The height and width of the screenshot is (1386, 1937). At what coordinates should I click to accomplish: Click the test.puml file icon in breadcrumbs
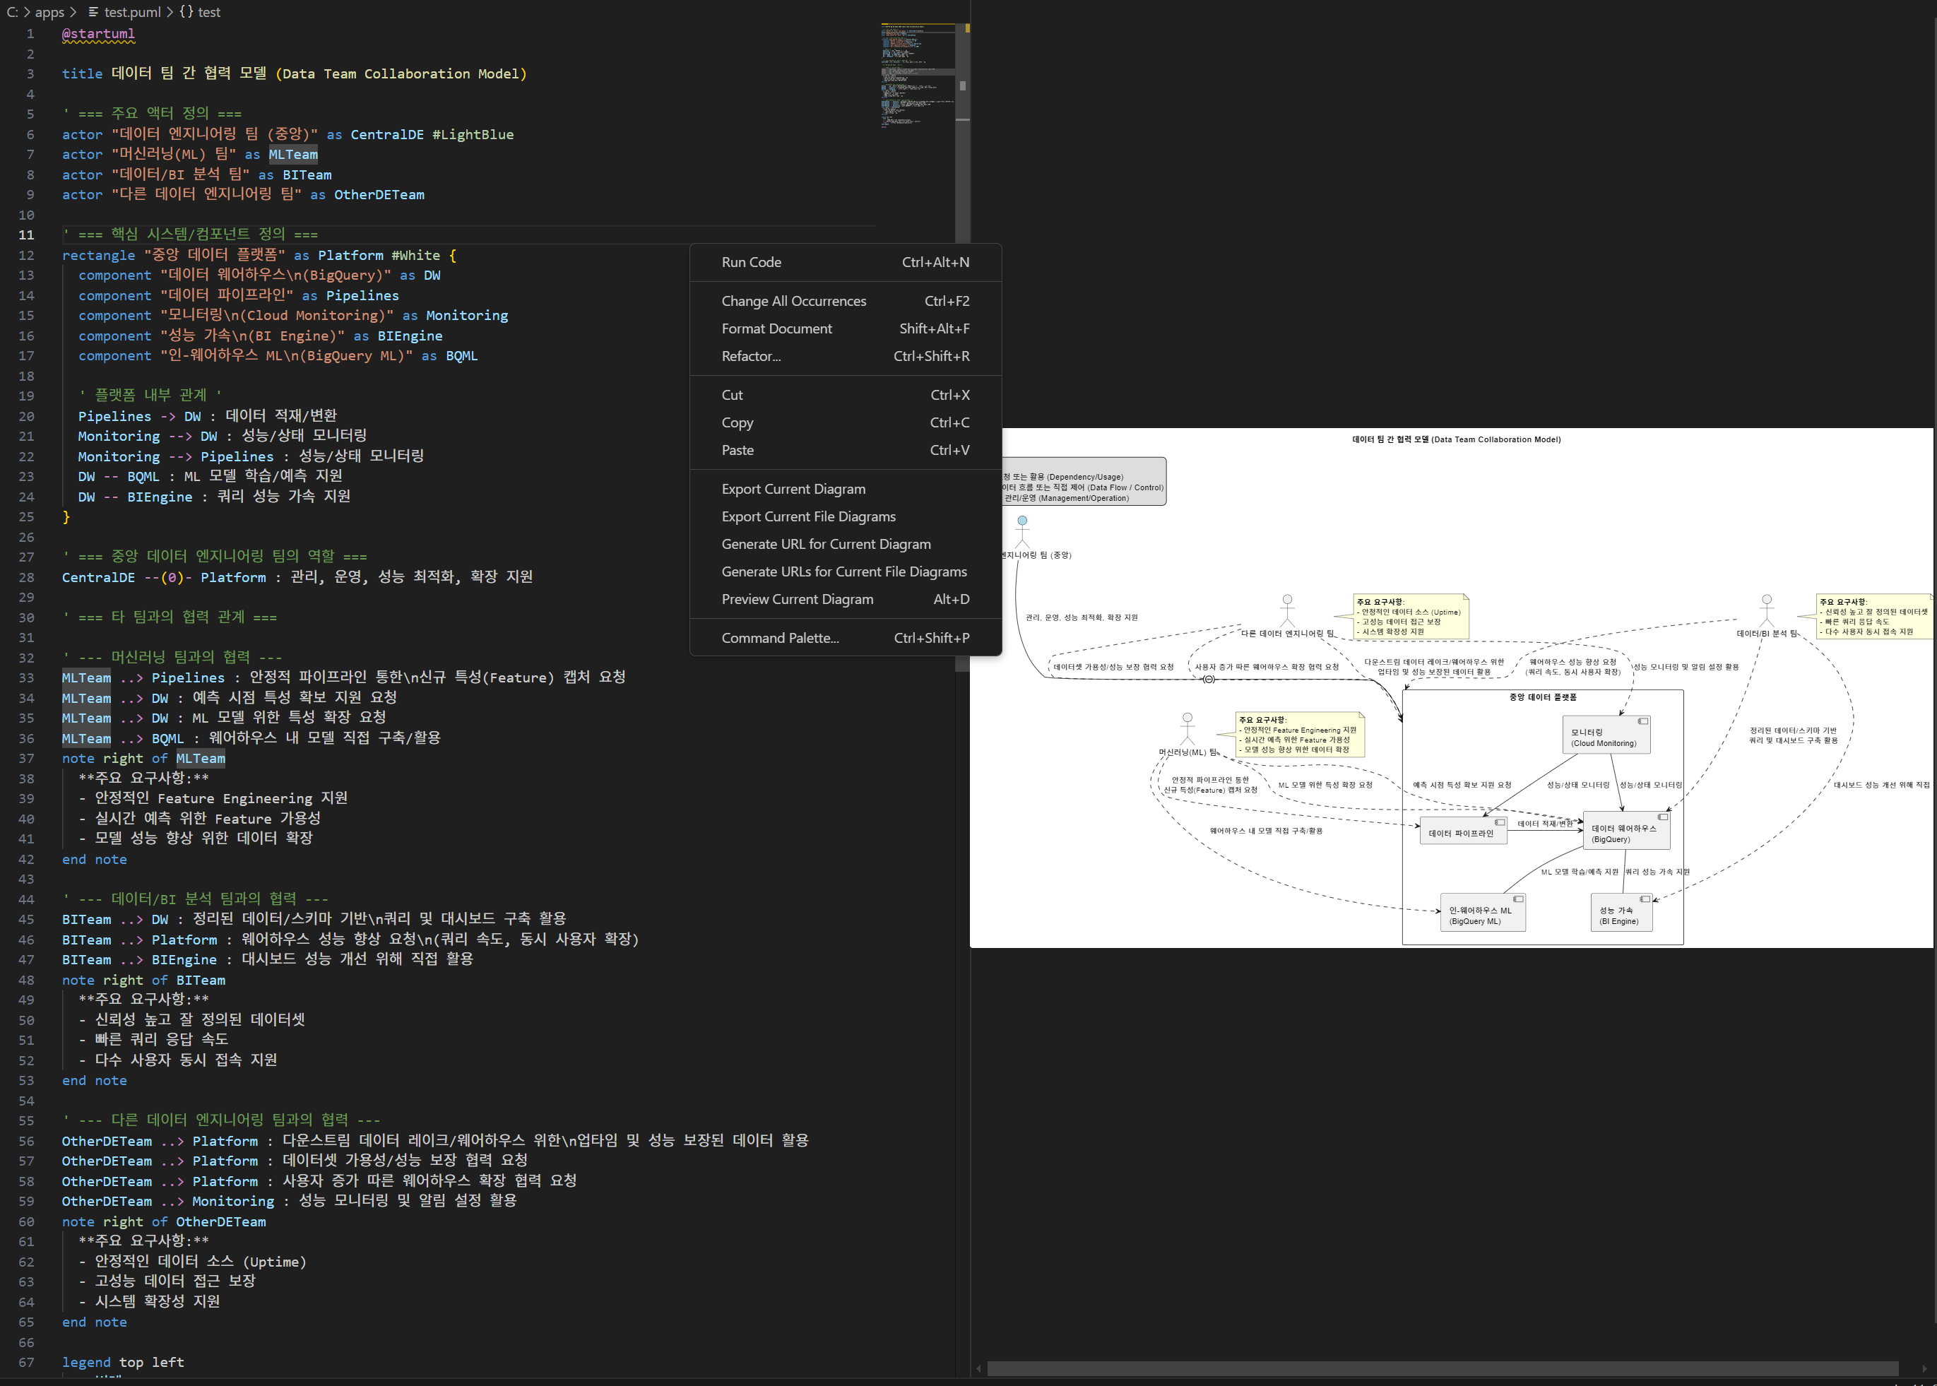tap(93, 12)
